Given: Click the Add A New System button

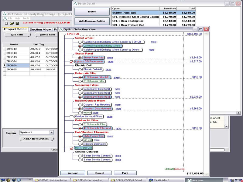Looking at the screenshot, I should [36, 139].
